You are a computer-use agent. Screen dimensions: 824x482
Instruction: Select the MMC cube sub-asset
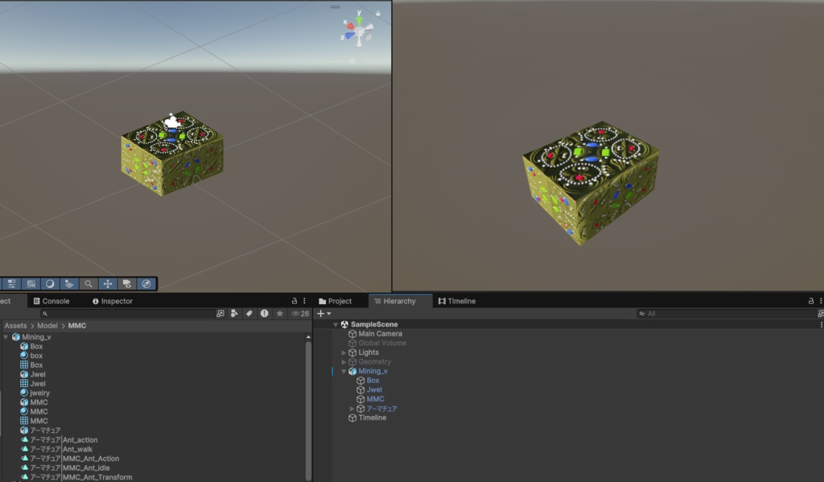(34, 402)
